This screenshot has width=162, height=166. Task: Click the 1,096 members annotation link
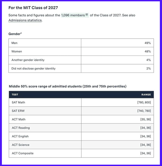pyautogui.click(x=73, y=15)
